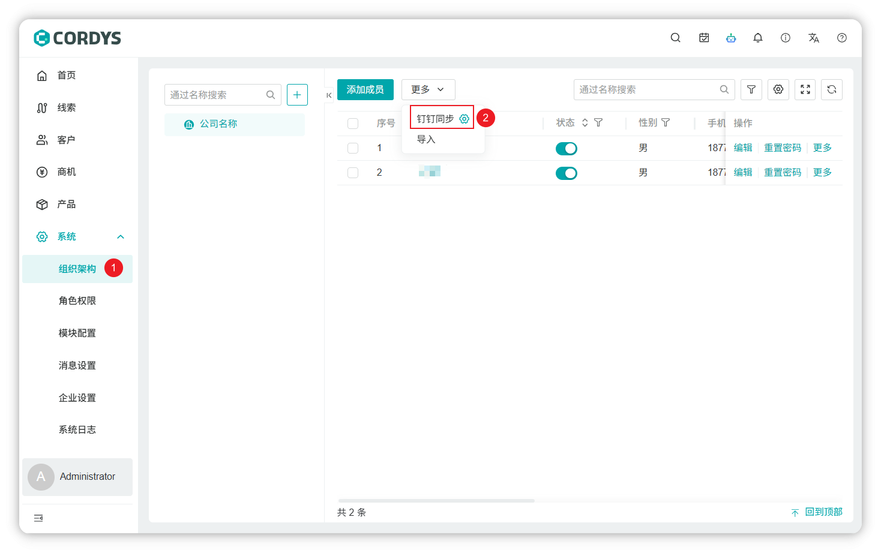The width and height of the screenshot is (881, 553).
Task: Click the plus button to add department
Action: pos(297,95)
